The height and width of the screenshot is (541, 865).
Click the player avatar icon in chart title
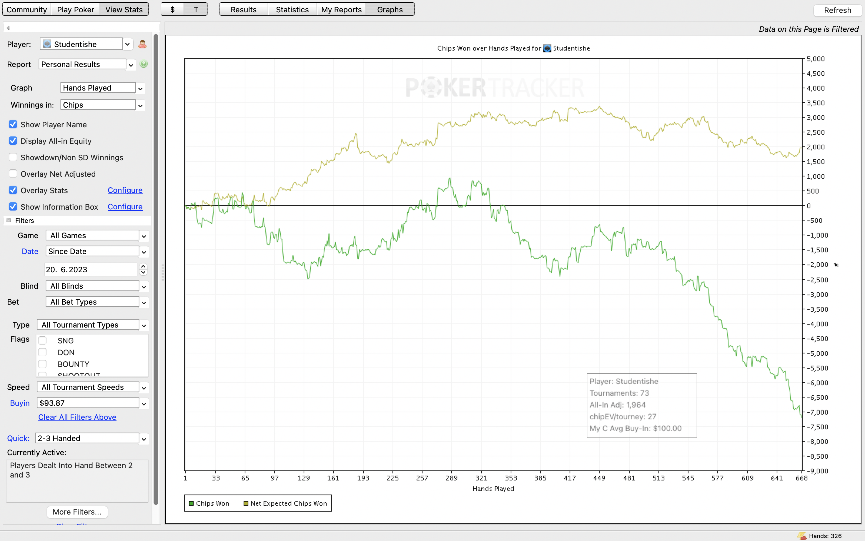tap(547, 48)
